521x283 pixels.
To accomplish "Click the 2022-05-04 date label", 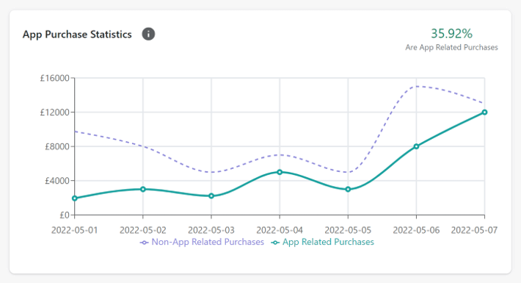I will (280, 230).
